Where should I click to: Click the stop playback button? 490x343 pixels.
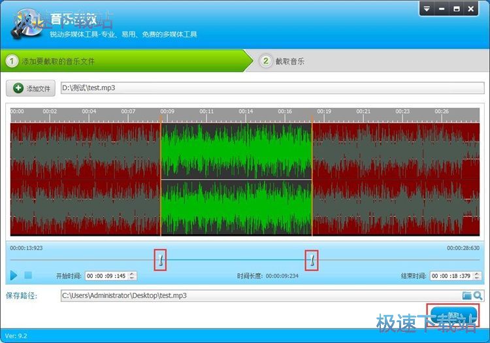(28, 276)
